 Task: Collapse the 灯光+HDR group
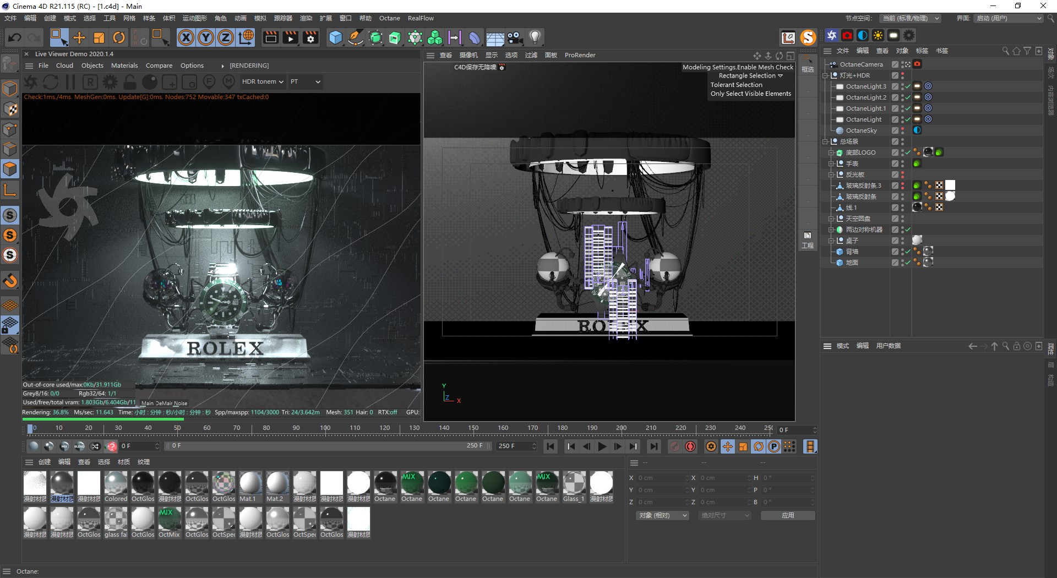tap(826, 75)
